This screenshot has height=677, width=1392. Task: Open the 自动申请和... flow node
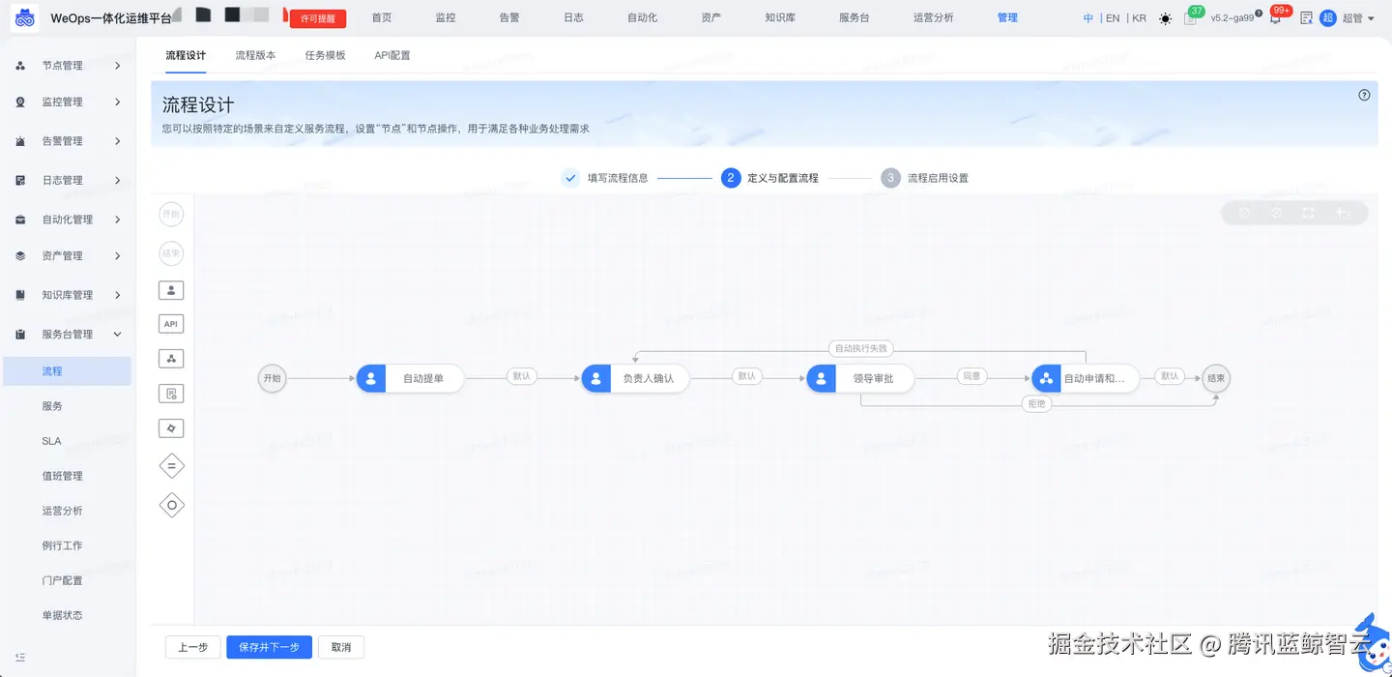1087,378
